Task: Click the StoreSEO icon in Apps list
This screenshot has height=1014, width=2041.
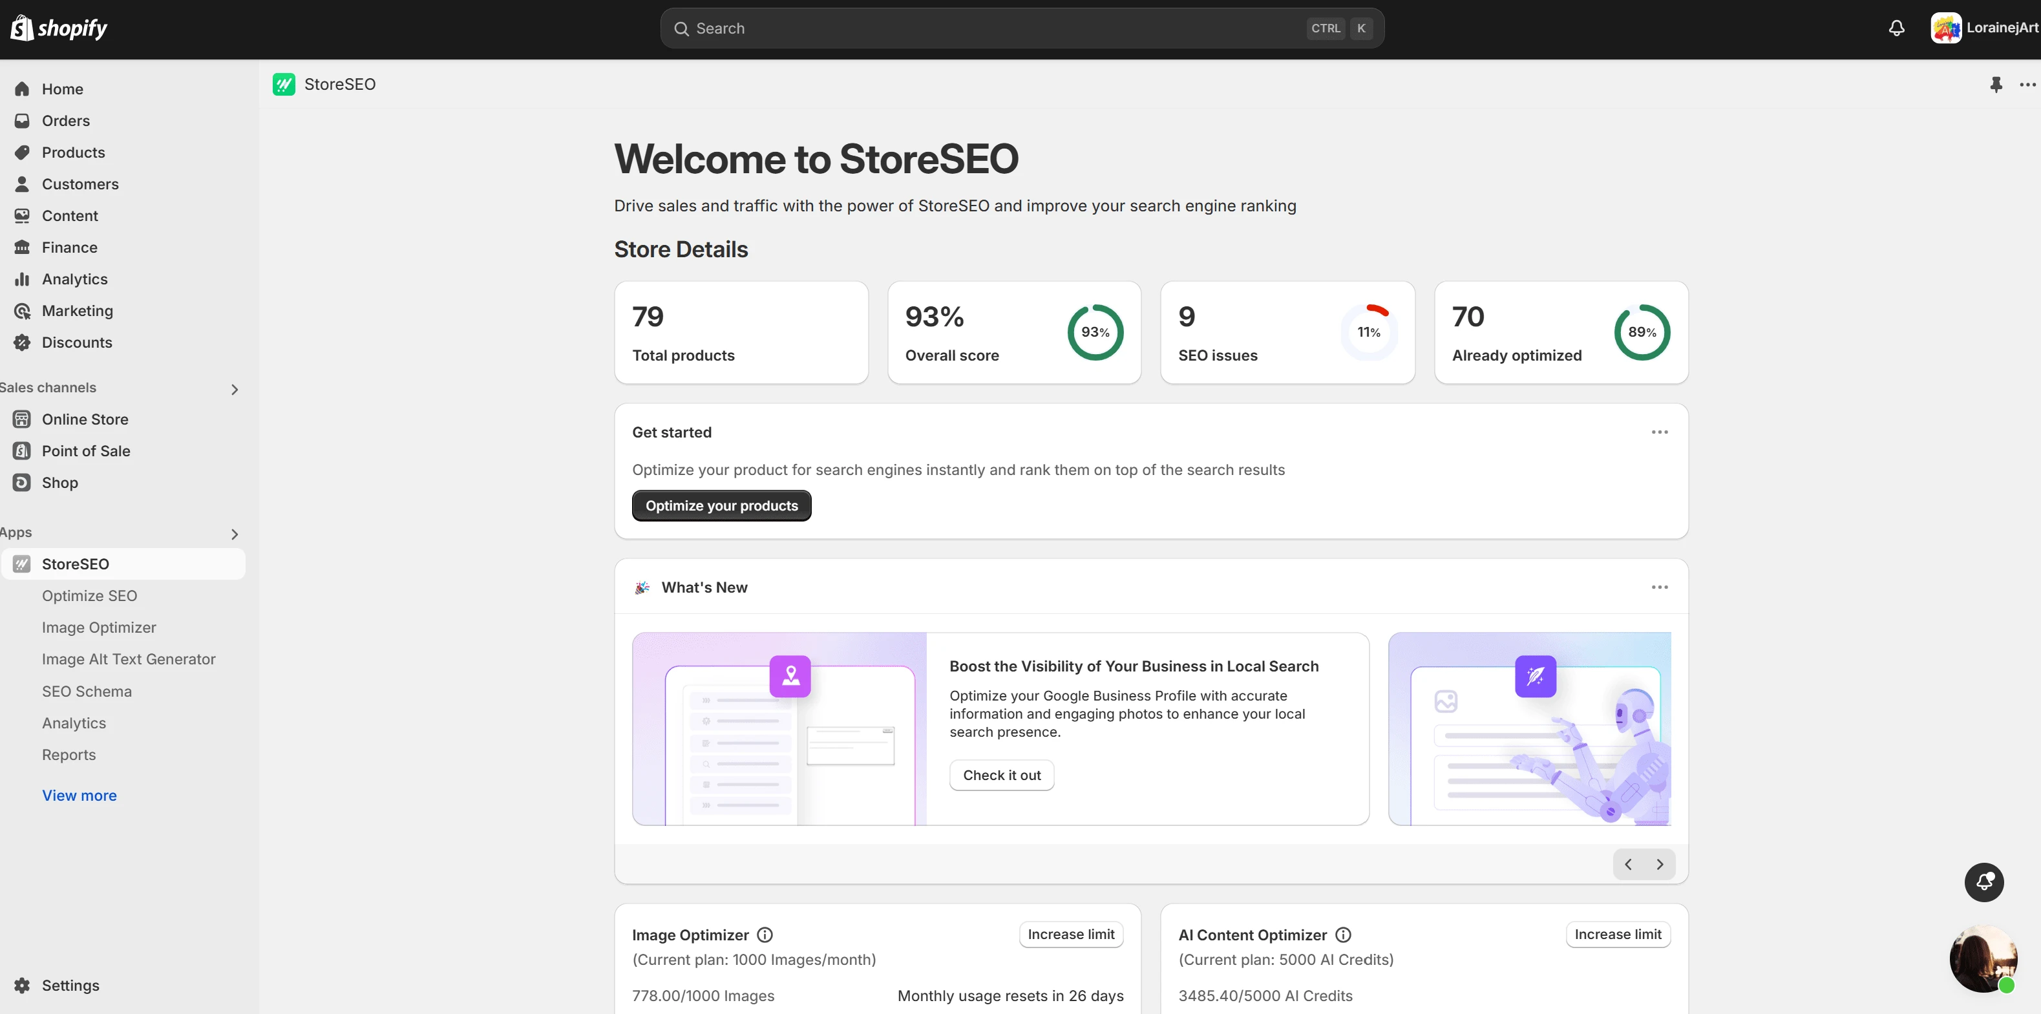Action: 22,564
